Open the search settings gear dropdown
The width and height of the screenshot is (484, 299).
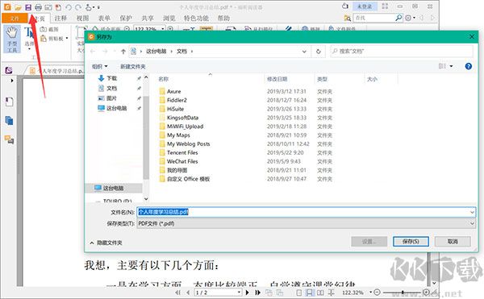point(410,18)
